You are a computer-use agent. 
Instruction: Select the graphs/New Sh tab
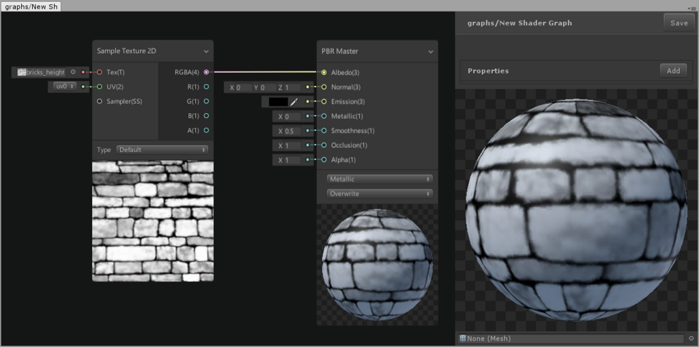[x=31, y=7]
